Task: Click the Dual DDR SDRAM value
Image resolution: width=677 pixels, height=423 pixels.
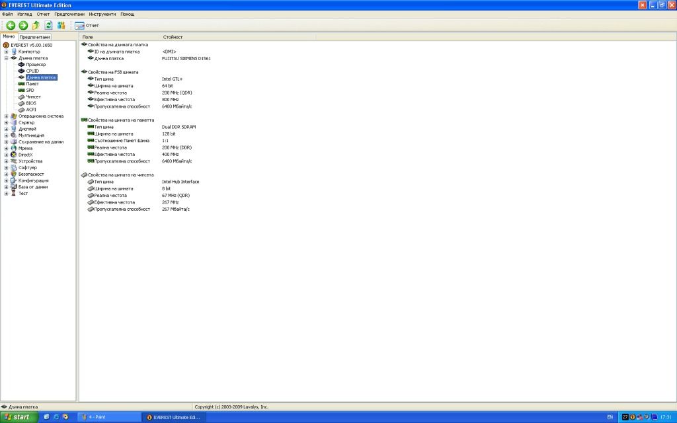Action: [x=179, y=128]
